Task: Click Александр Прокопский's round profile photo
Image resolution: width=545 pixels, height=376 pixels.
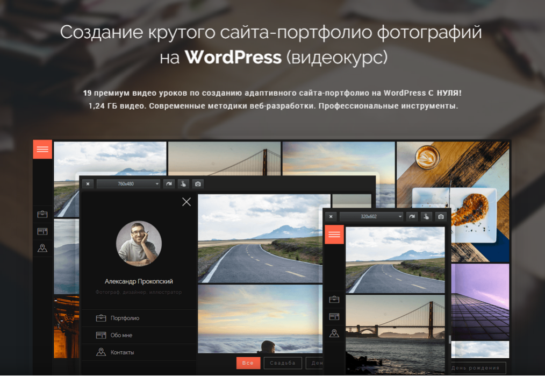Action: pos(139,244)
